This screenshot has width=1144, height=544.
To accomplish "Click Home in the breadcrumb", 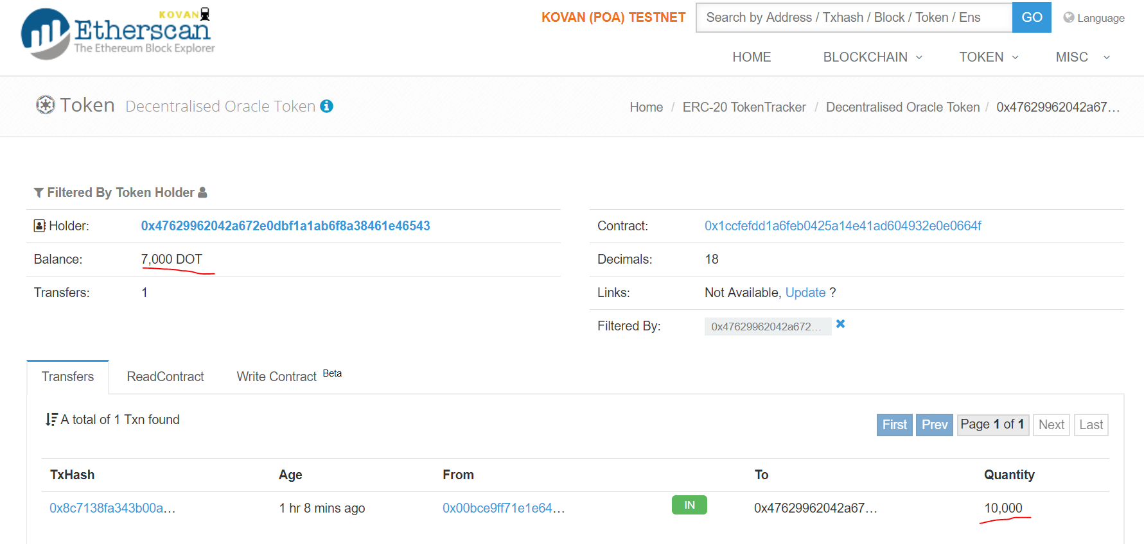I will point(646,107).
